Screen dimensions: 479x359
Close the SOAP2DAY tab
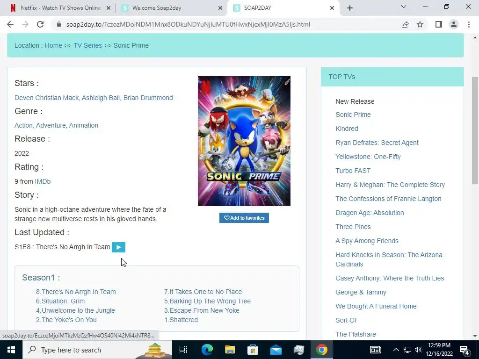[x=332, y=8]
